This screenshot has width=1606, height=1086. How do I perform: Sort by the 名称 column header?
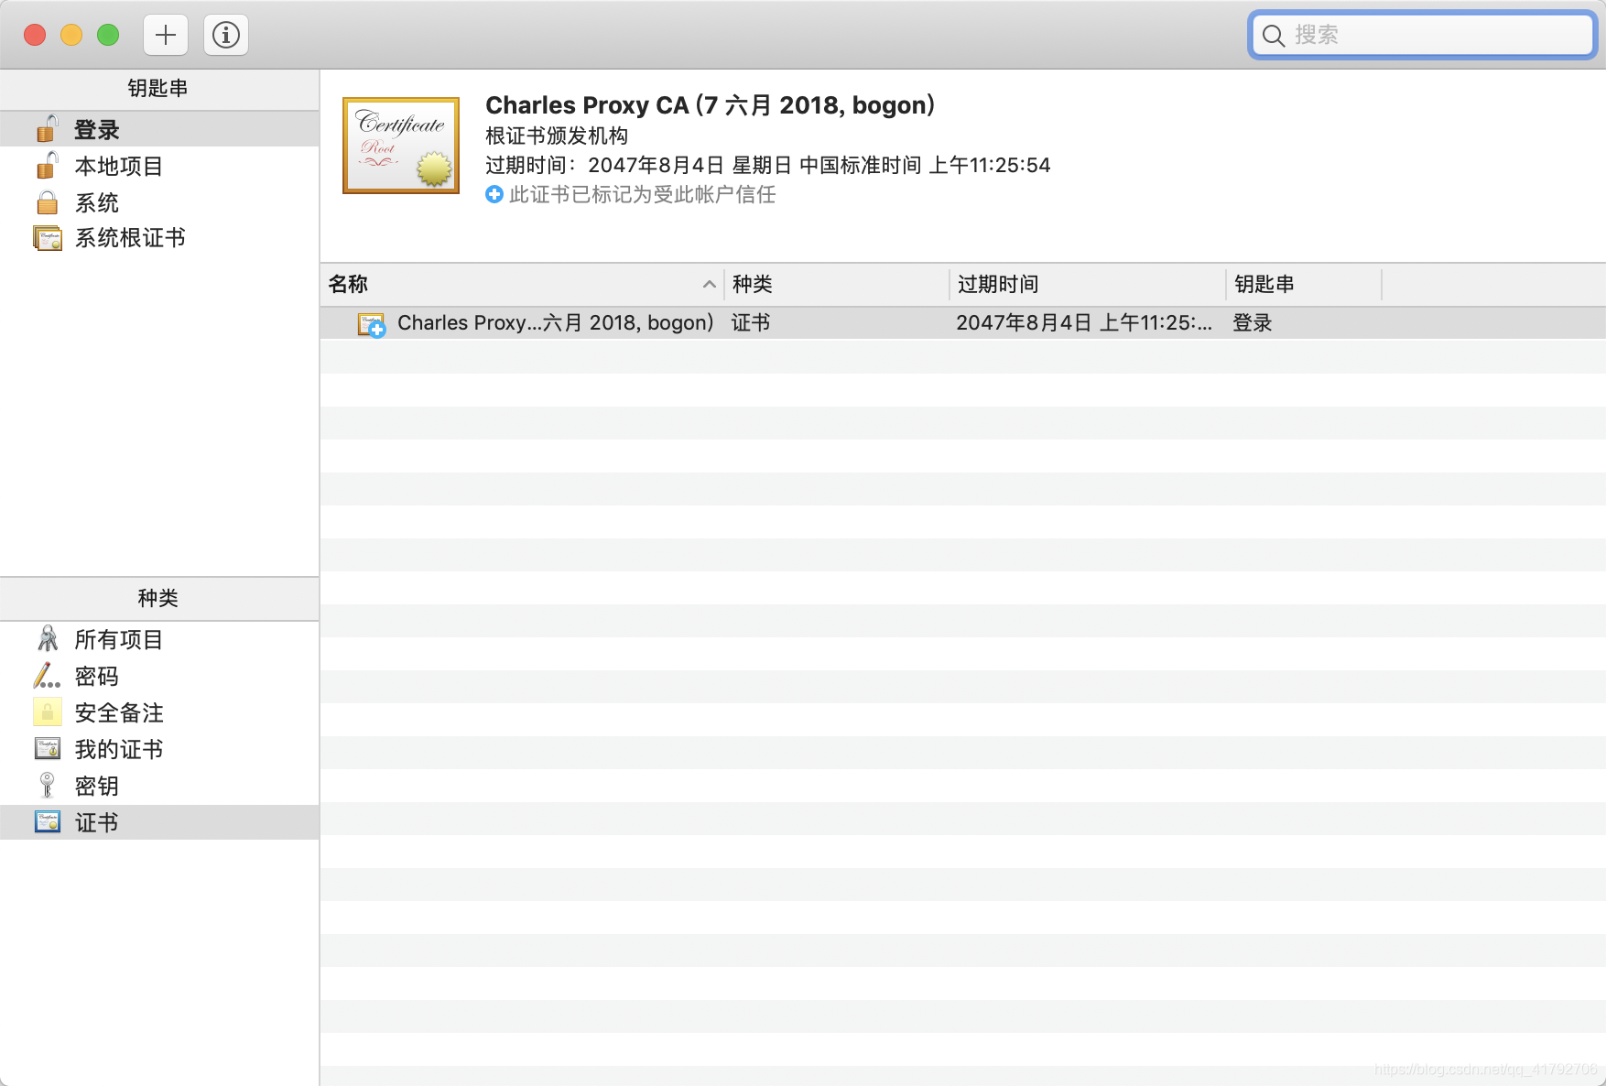click(523, 284)
